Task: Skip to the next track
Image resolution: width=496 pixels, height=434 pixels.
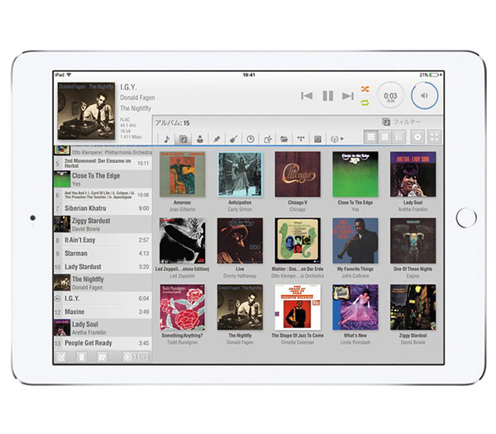Action: (348, 97)
